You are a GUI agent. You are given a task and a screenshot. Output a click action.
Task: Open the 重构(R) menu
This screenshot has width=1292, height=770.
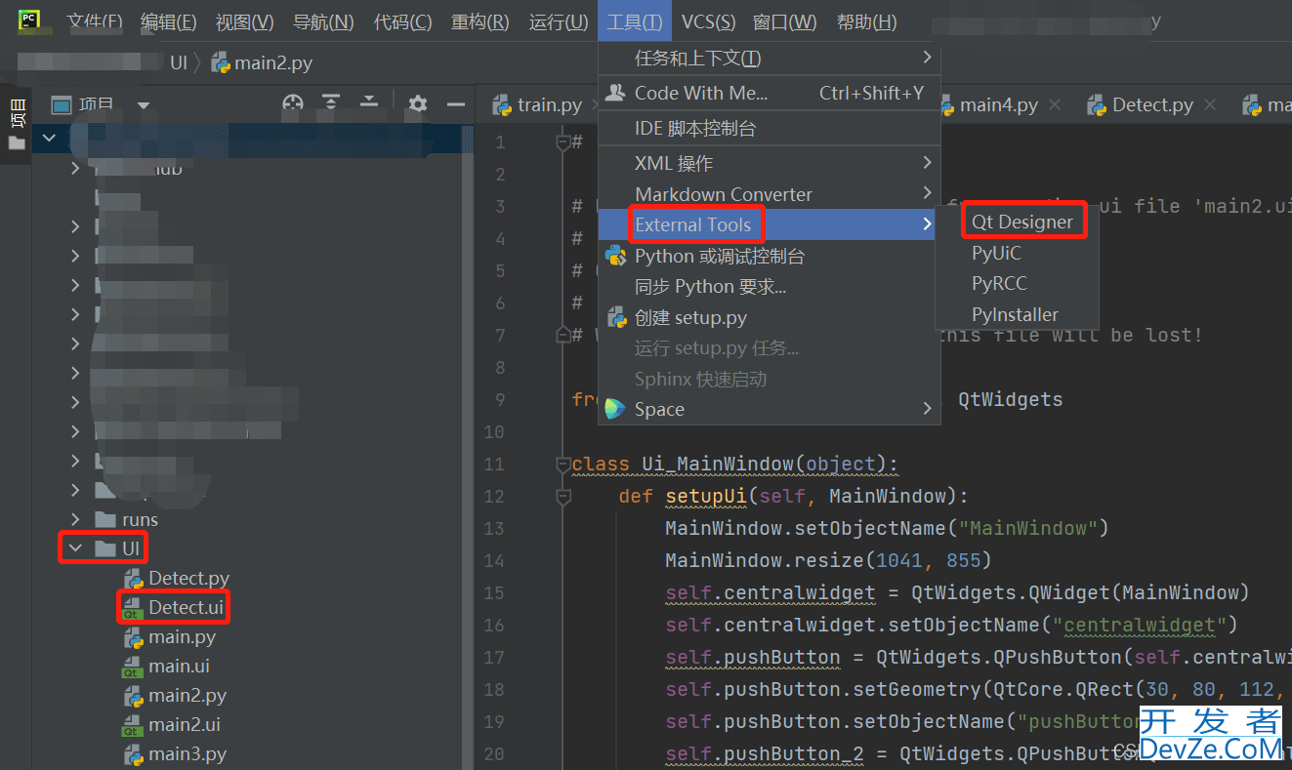(479, 21)
